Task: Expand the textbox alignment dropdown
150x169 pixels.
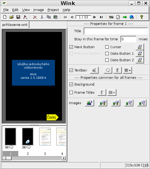Action: [x=128, y=70]
